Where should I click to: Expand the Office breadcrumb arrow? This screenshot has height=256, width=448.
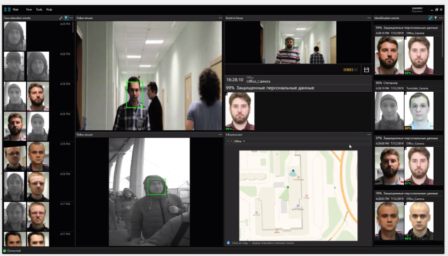(244, 141)
